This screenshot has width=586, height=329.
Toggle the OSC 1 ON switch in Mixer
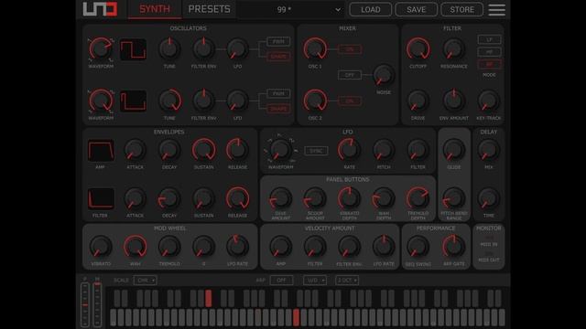(350, 48)
